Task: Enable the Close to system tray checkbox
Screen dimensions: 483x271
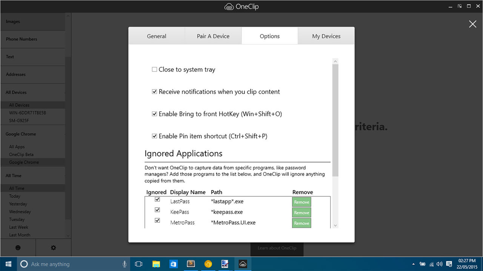Action: pos(154,69)
